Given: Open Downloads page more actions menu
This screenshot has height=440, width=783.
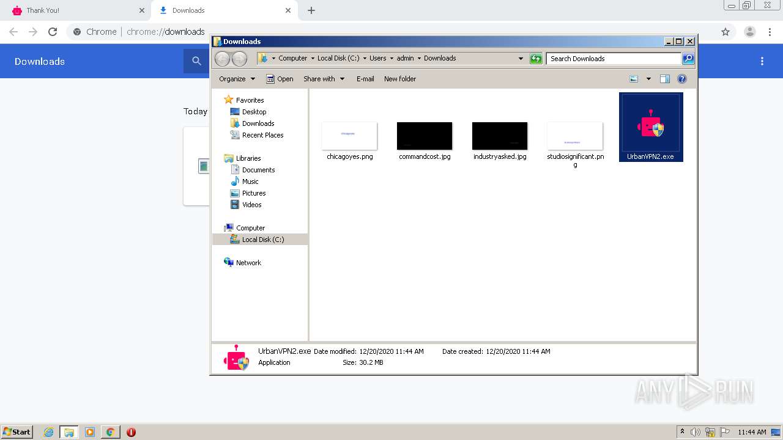Looking at the screenshot, I should [762, 61].
